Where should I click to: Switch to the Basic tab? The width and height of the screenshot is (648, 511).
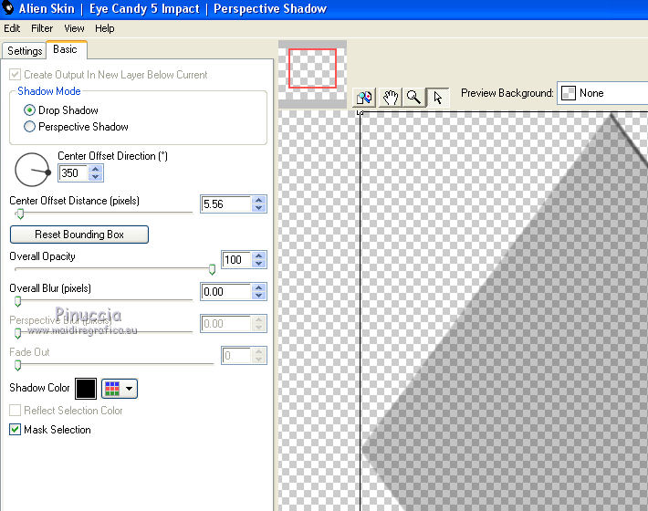(x=66, y=49)
